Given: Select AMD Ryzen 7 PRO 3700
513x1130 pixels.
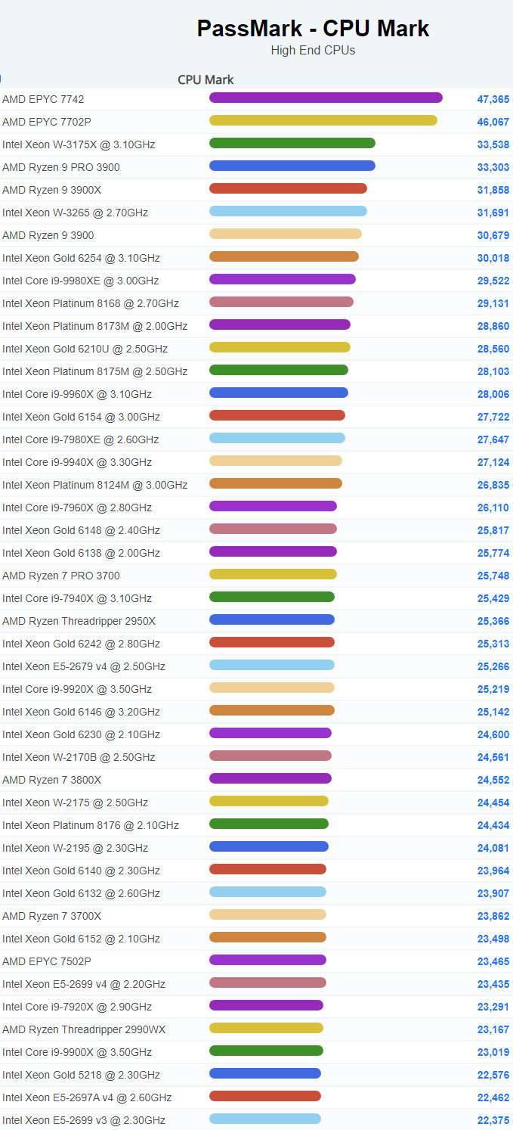Looking at the screenshot, I should point(61,576).
